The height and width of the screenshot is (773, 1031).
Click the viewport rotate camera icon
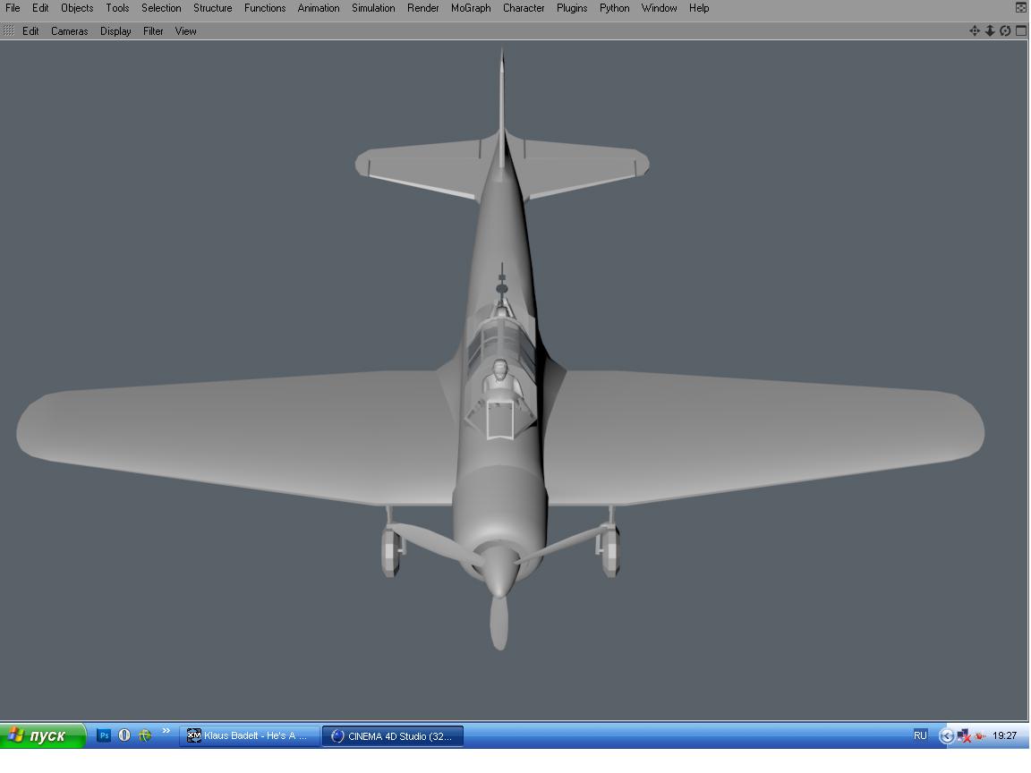point(1005,30)
